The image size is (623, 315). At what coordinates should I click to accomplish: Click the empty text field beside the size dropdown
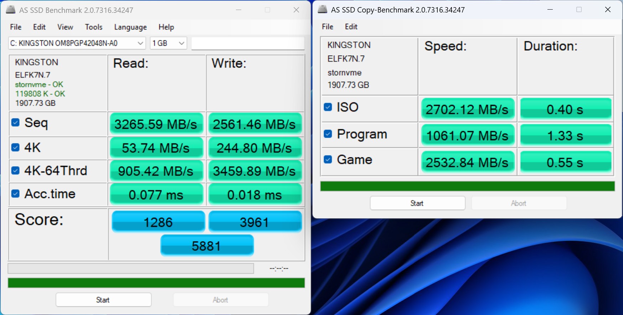(248, 43)
